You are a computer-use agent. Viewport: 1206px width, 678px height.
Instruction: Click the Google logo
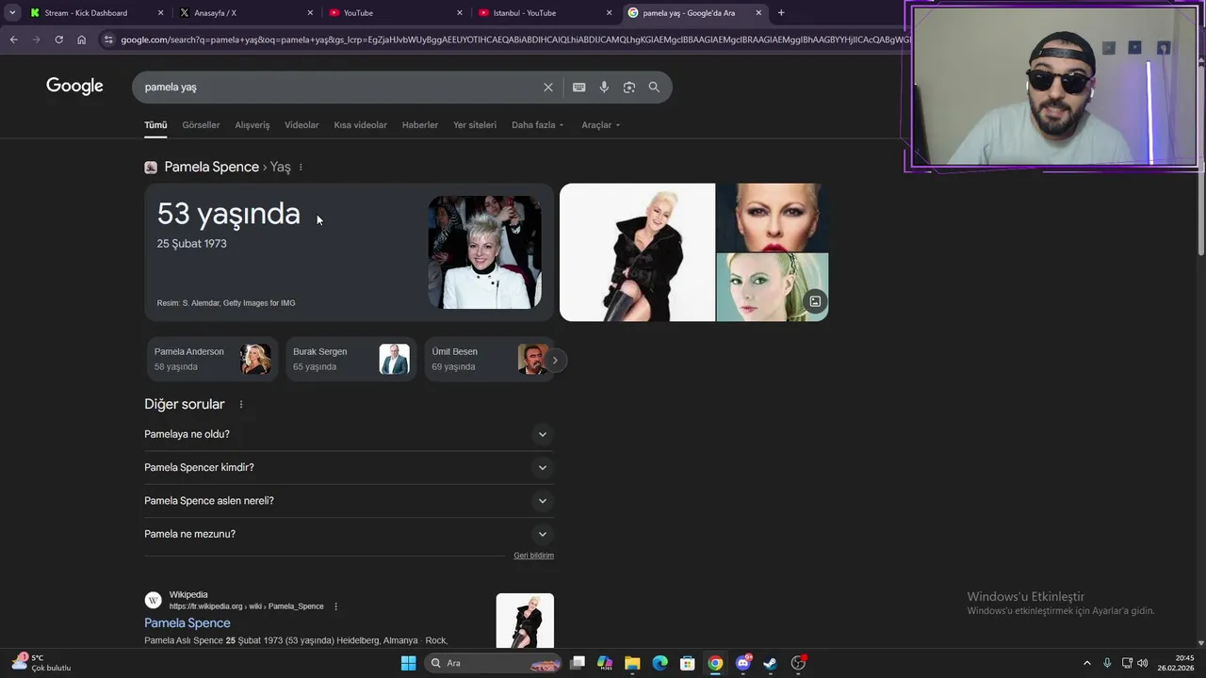[x=74, y=87]
